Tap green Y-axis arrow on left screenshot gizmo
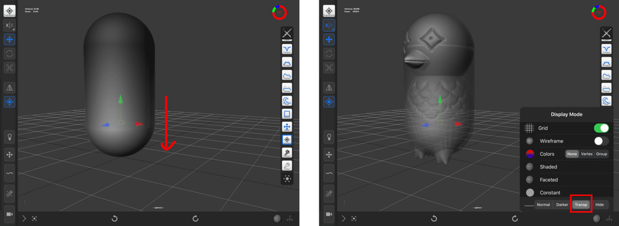Screen dimensions: 619x226 click(x=120, y=99)
